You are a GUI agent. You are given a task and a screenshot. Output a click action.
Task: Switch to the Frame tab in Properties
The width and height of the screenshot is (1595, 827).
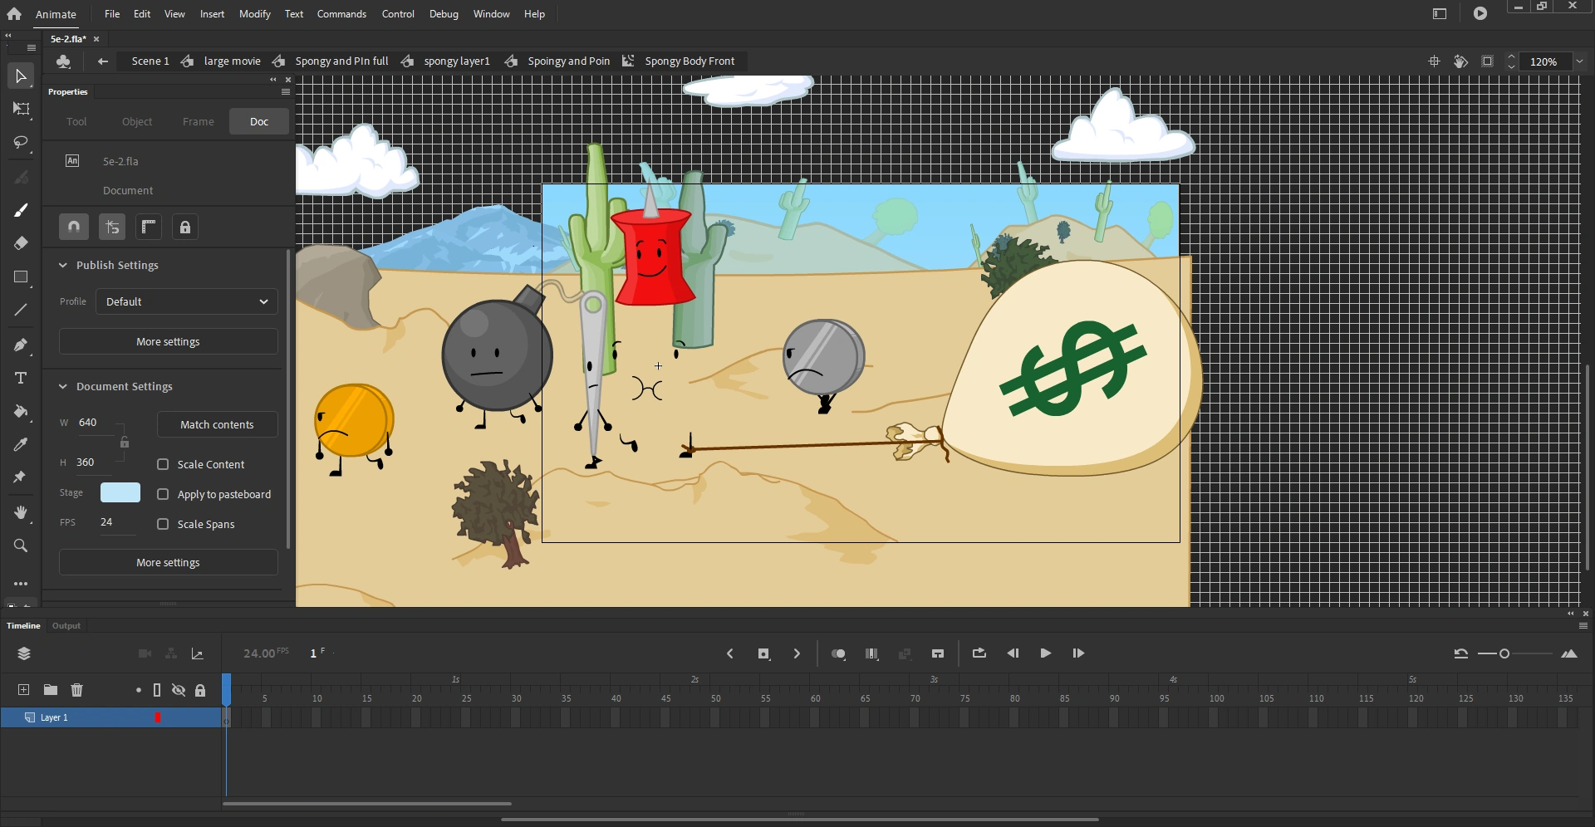coord(198,121)
